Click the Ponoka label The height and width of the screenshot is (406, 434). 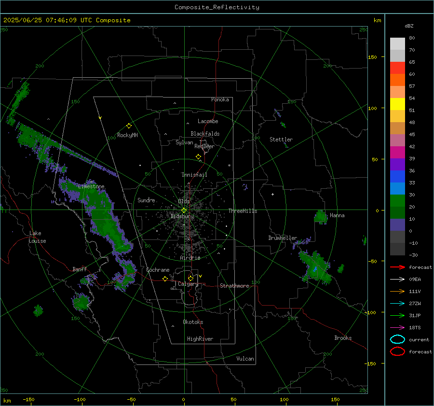point(220,99)
